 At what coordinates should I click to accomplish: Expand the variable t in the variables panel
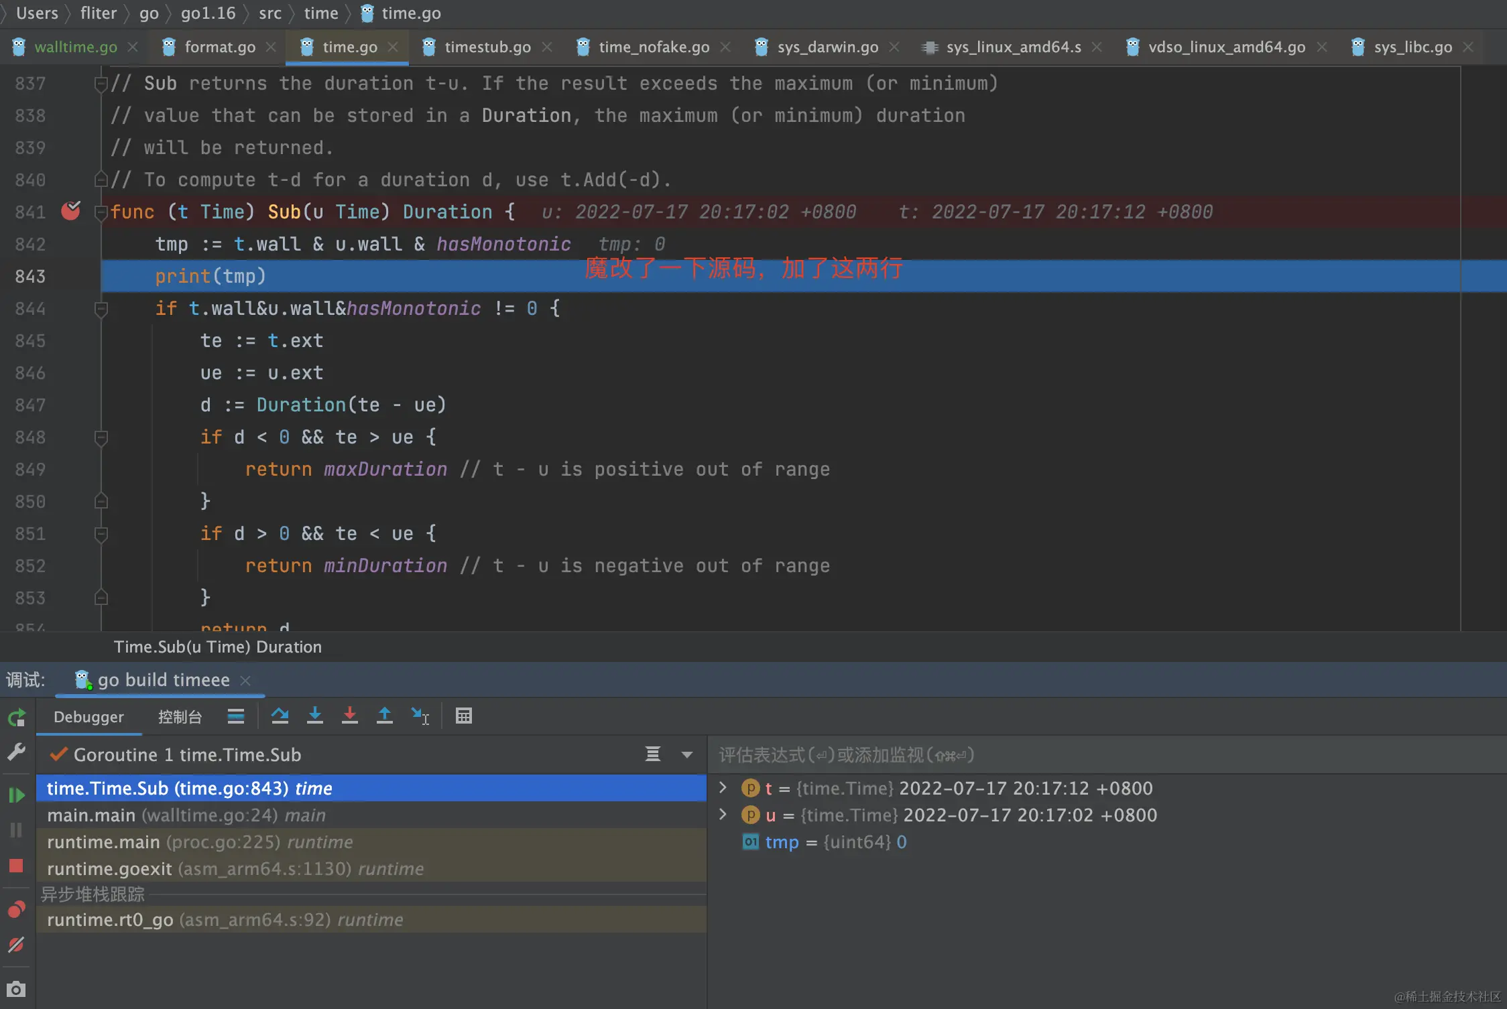[x=723, y=788]
